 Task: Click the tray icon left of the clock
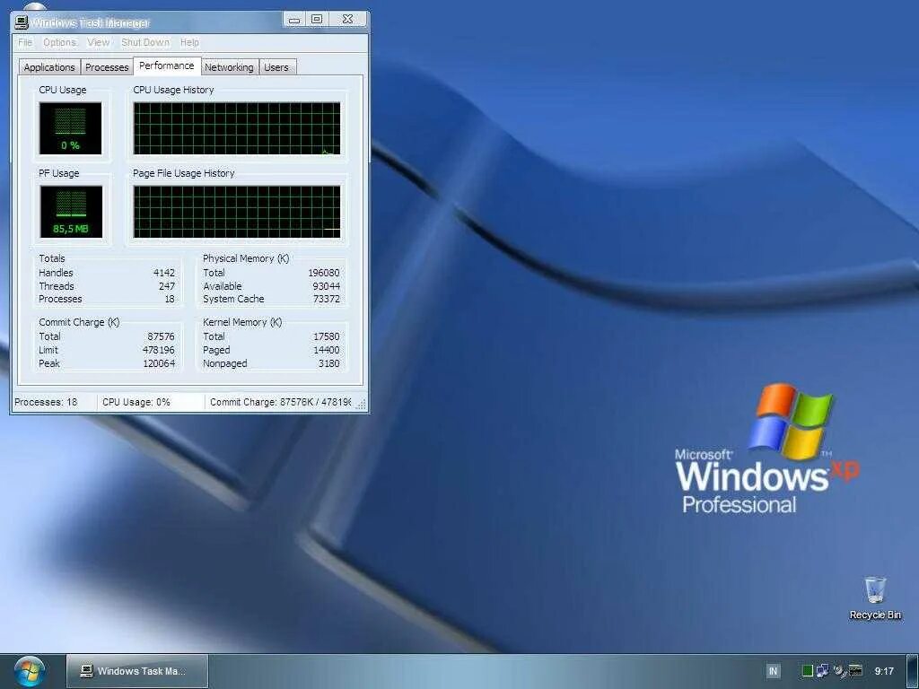pyautogui.click(x=855, y=671)
